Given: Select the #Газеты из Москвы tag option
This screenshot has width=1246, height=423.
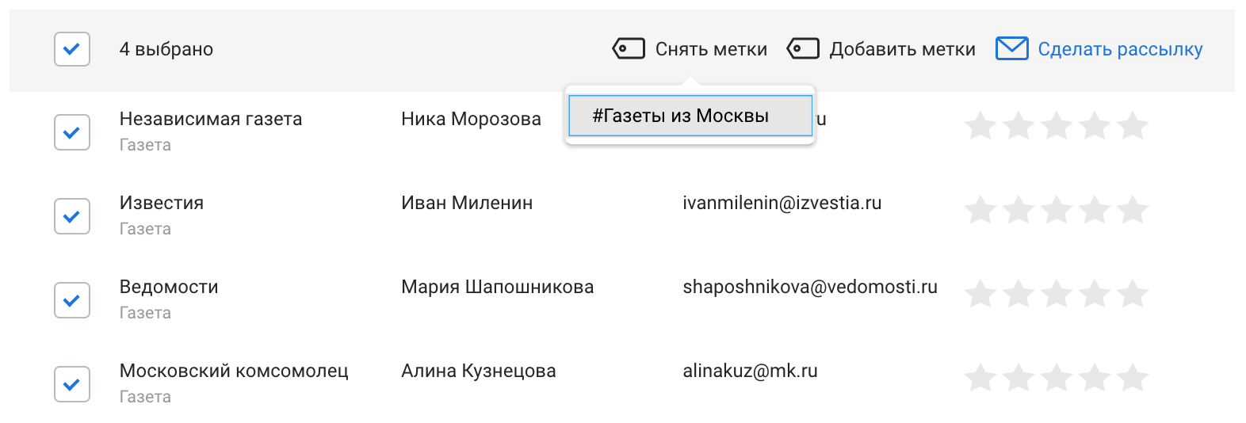Looking at the screenshot, I should 690,116.
